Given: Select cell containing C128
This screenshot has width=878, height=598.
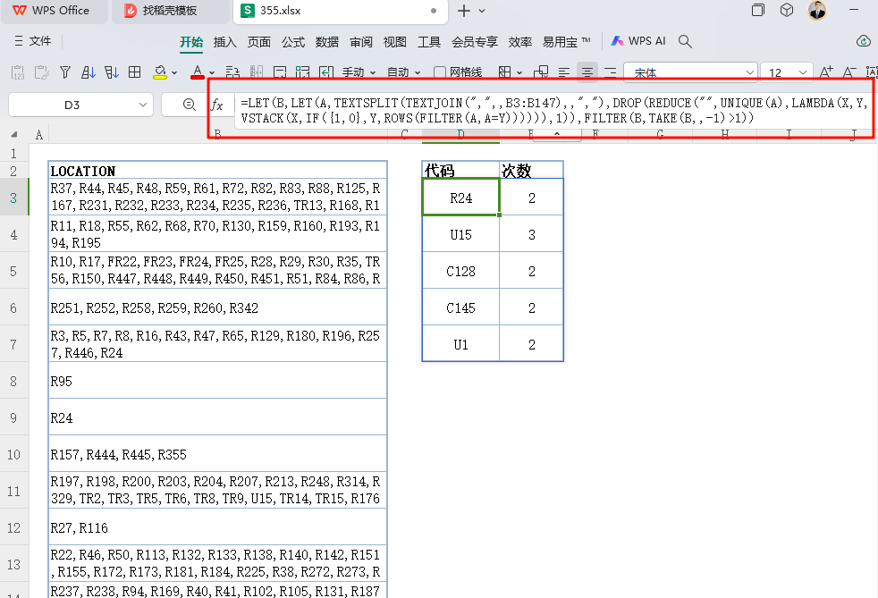Looking at the screenshot, I should coord(460,272).
